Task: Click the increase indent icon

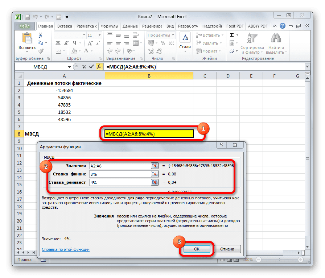Action: [x=118, y=51]
